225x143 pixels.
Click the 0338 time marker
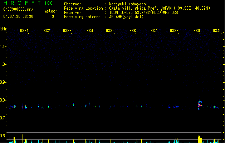(x=174, y=31)
